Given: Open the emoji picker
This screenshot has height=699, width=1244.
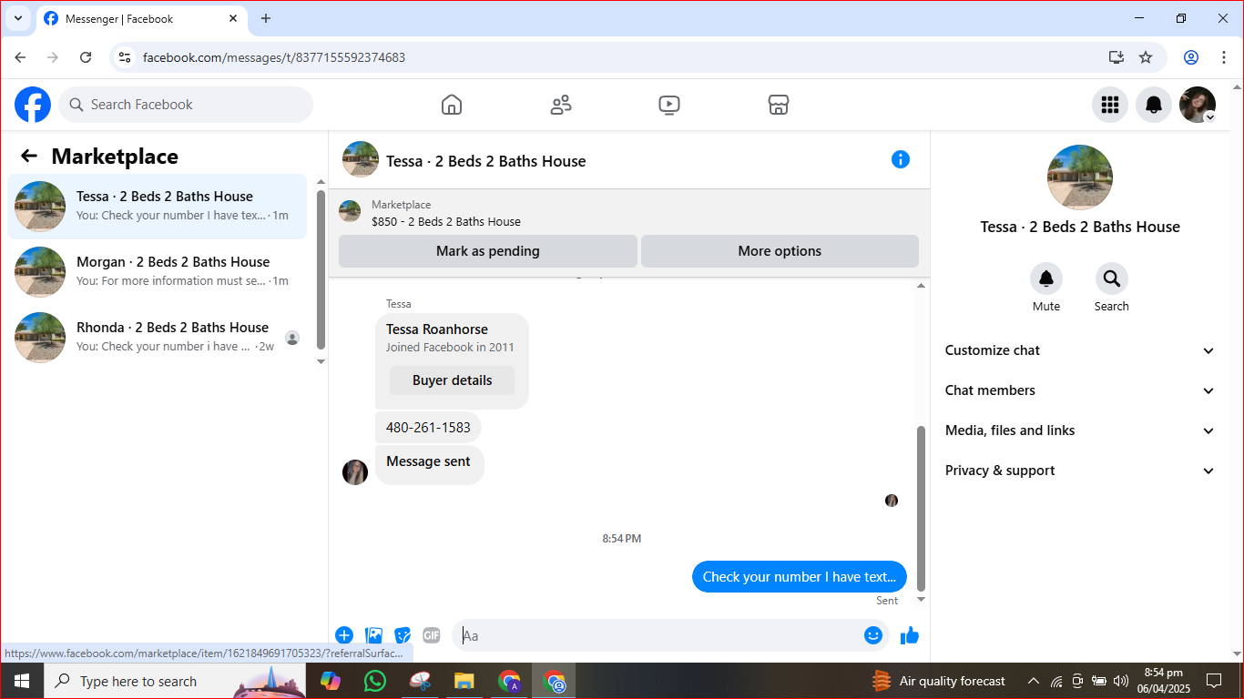Looking at the screenshot, I should (x=873, y=635).
